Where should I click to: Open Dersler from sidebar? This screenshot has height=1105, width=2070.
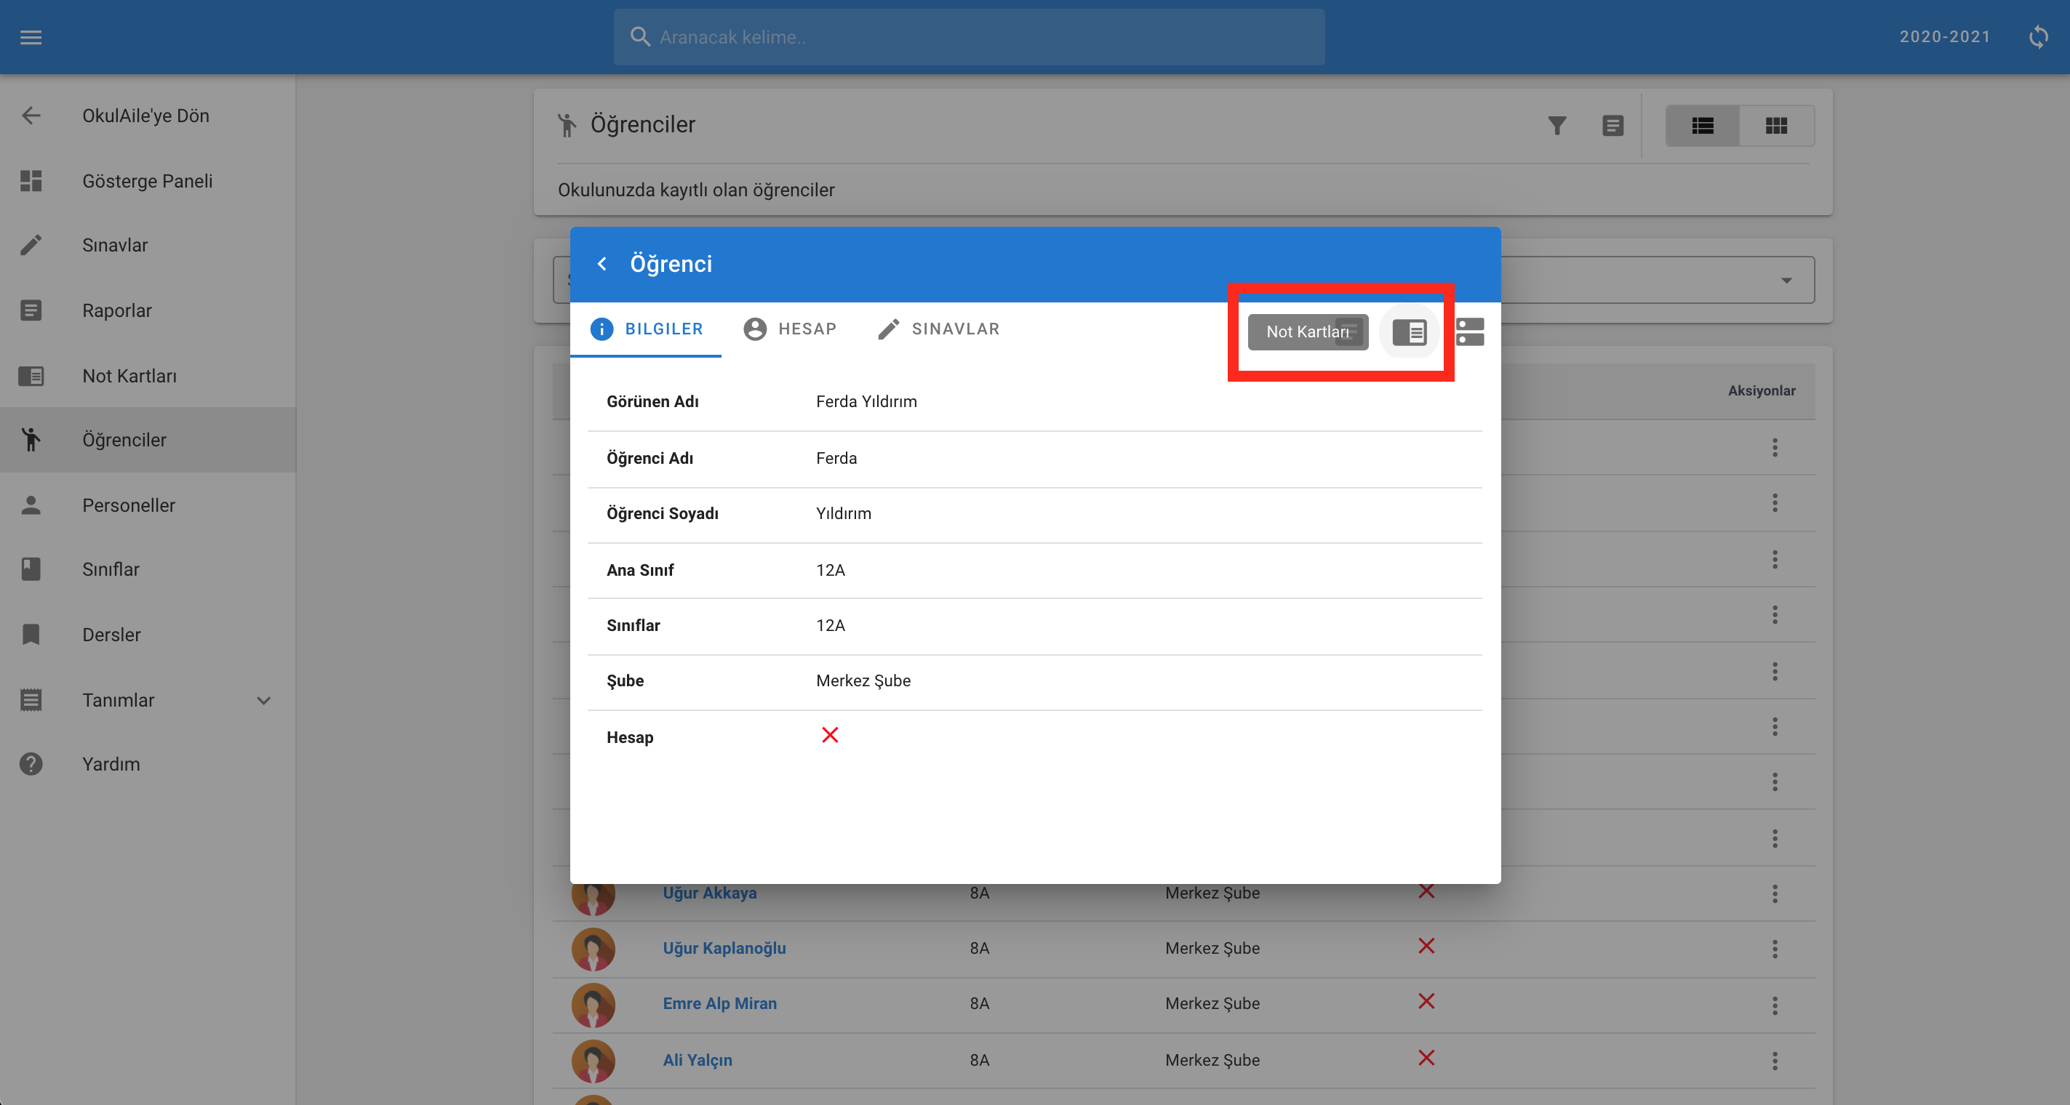pos(148,635)
